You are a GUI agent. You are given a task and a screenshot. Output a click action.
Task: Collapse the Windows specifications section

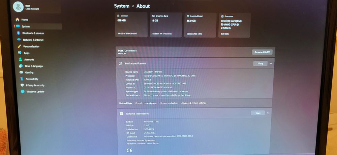pyautogui.click(x=268, y=113)
